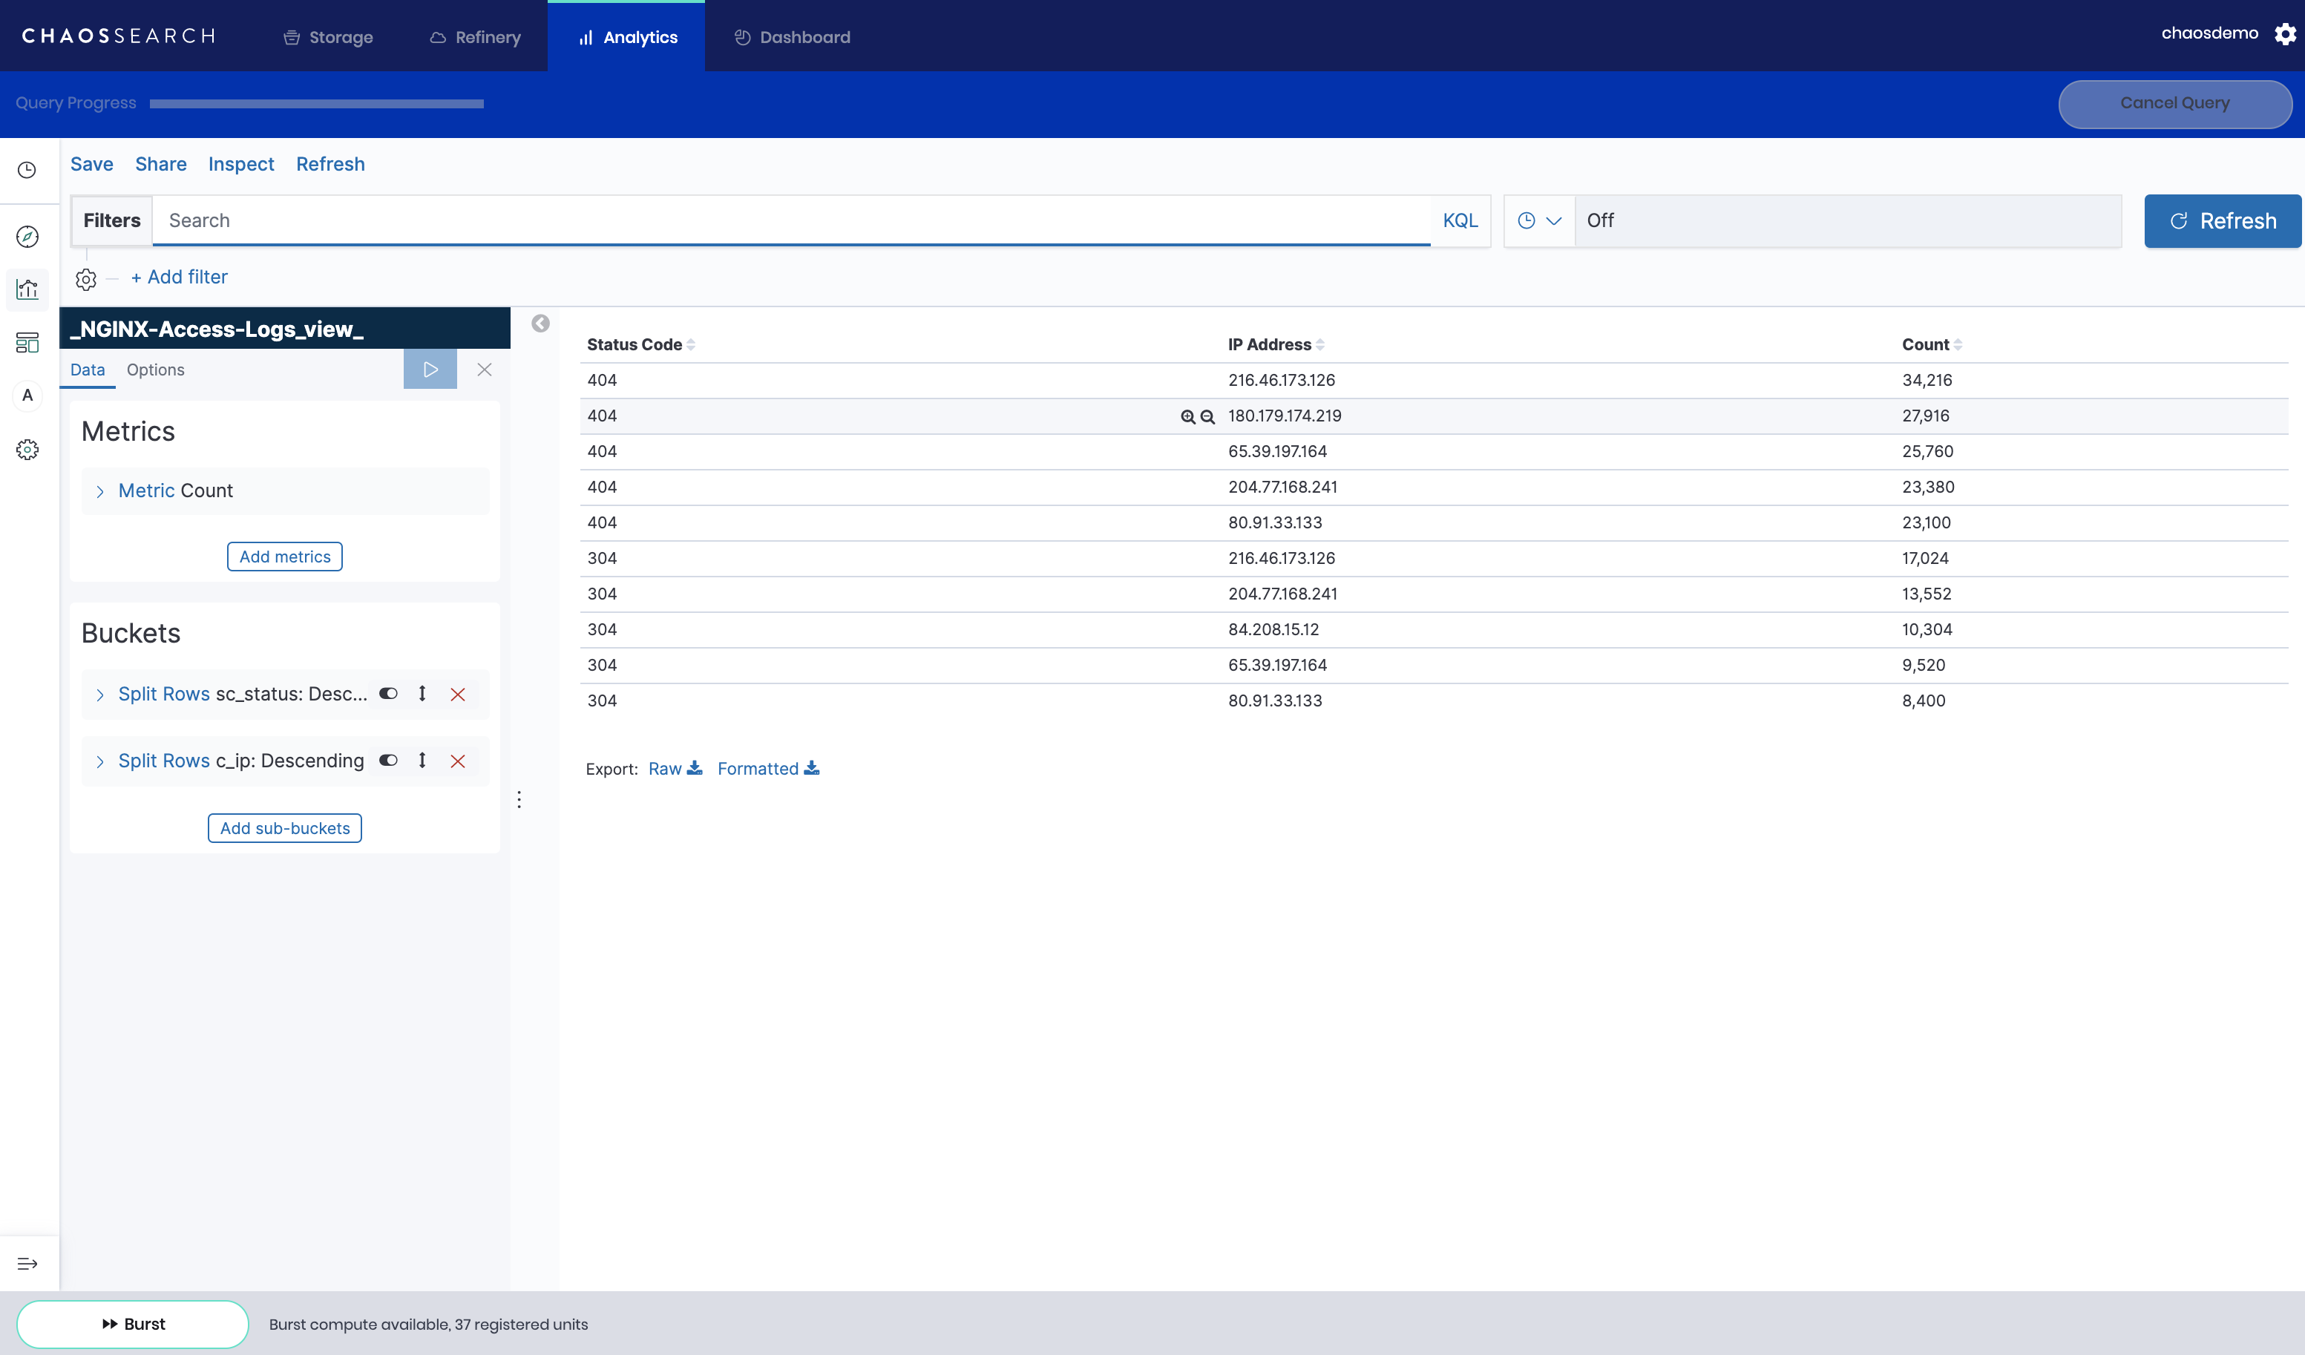Download the Formatted export link
This screenshot has height=1355, width=2305.
[x=767, y=769]
